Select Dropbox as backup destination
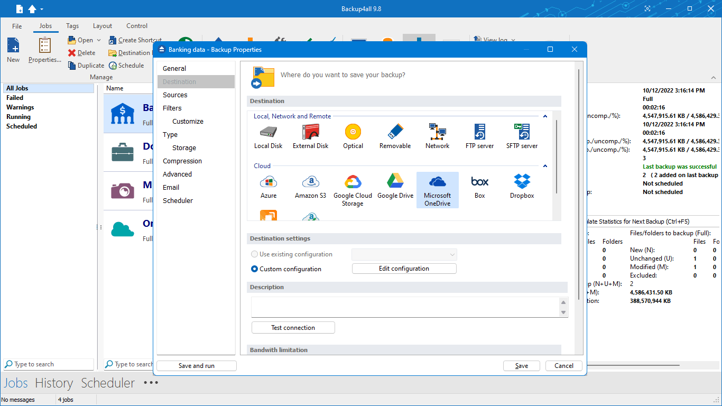This screenshot has width=722, height=406. [522, 187]
